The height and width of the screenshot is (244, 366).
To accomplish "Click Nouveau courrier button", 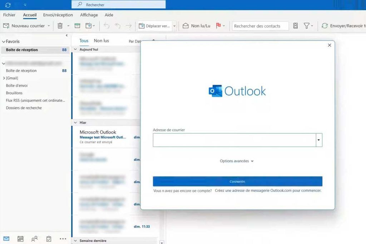I will coord(24,26).
